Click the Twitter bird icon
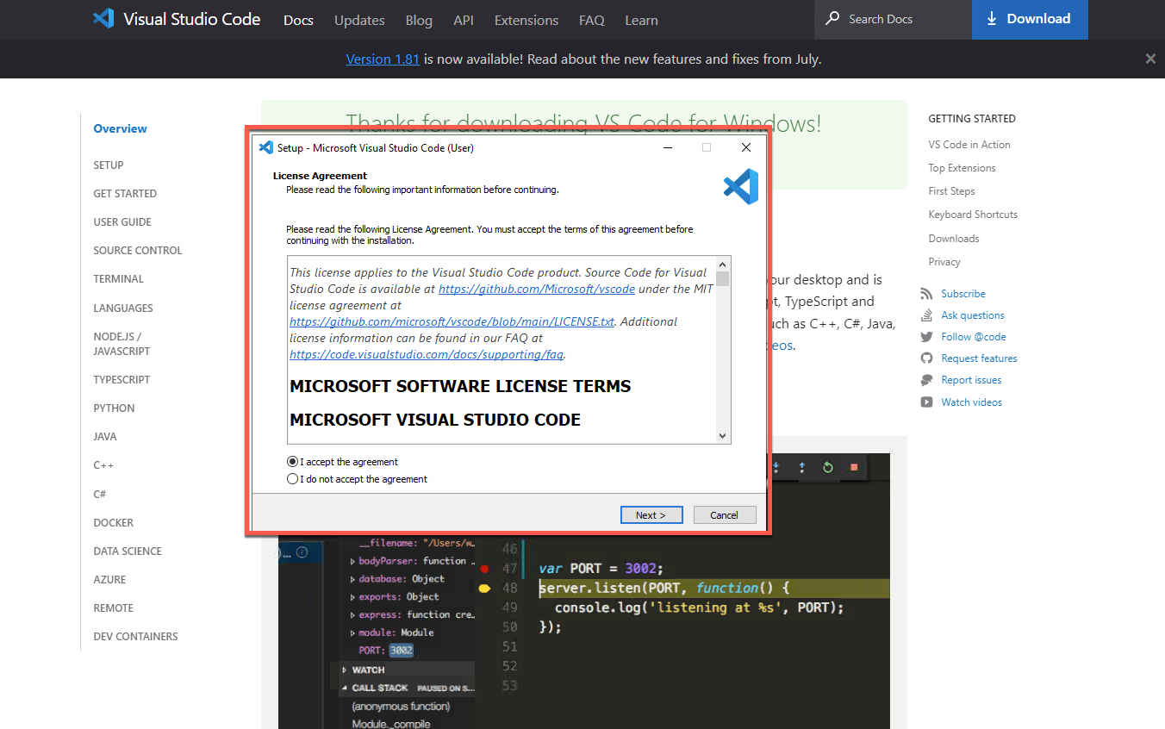The image size is (1165, 729). pyautogui.click(x=926, y=337)
